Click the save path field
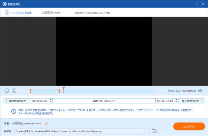Viewport: 208px width, 136px height. tap(78, 131)
